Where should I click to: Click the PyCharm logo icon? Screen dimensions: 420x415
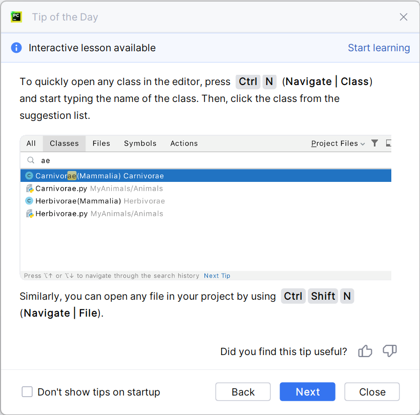(x=16, y=17)
